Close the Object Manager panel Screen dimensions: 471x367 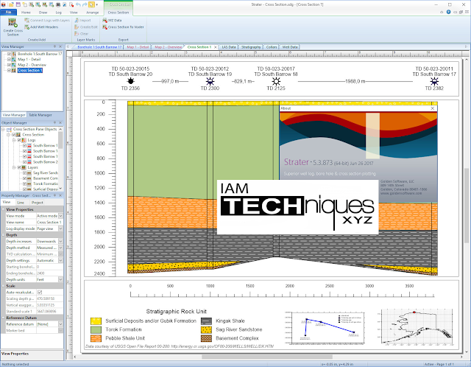(60, 123)
